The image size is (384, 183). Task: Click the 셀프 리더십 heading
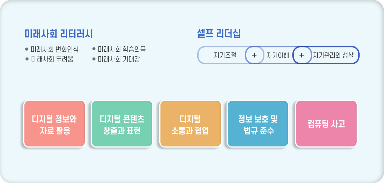coord(219,34)
